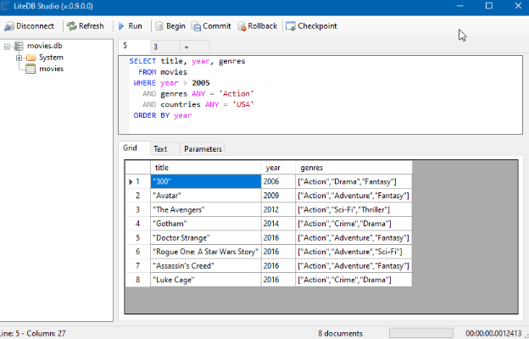This screenshot has height=339, width=529.
Task: Switch to the Text results tab
Action: [x=160, y=149]
